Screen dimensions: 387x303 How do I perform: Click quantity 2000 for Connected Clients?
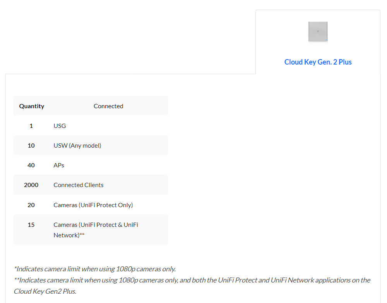tap(31, 185)
